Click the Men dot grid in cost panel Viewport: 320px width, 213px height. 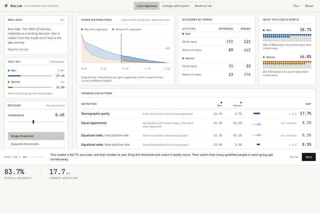[287, 38]
